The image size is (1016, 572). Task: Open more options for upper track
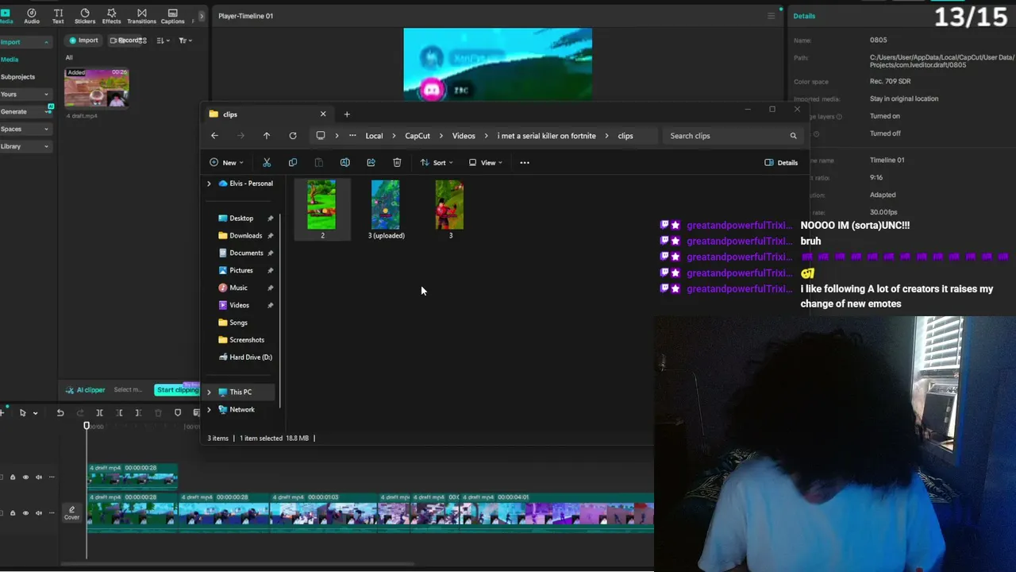(x=52, y=477)
